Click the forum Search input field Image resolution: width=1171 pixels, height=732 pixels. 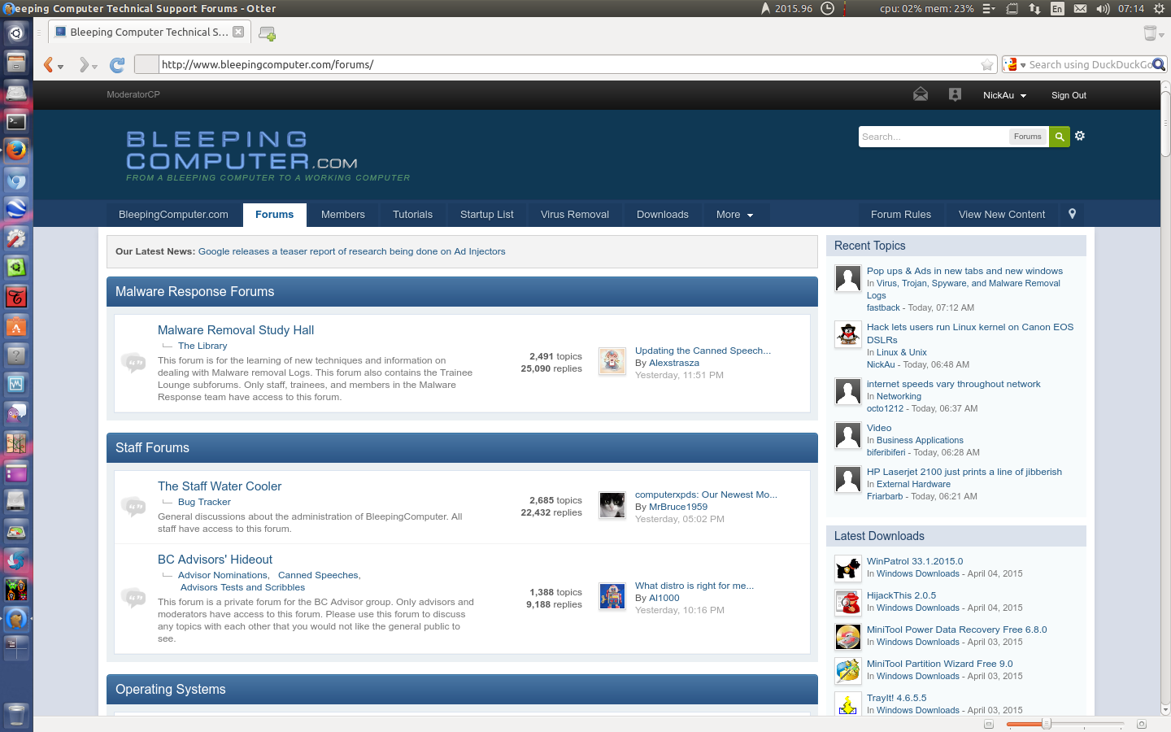[933, 137]
